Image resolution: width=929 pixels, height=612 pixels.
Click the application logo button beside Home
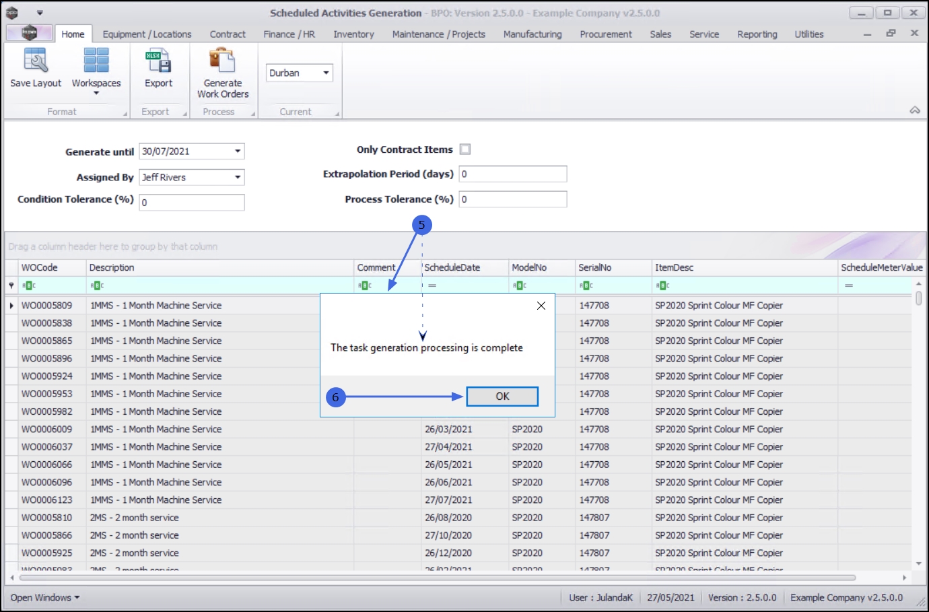tap(29, 33)
